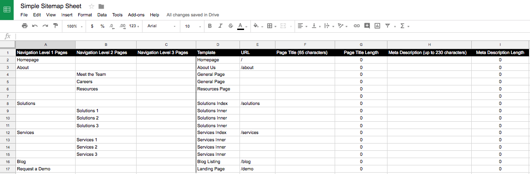Viewport: 530px width, 174px height.
Task: Select the 'Solutions 2' cell
Action: (106, 118)
